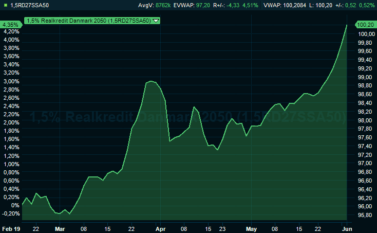
Task: Click the Mar date label on time axis
Action: [60, 228]
